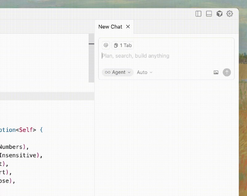The image size is (247, 196).
Task: Open settings via the gear icon
Action: pos(229,14)
